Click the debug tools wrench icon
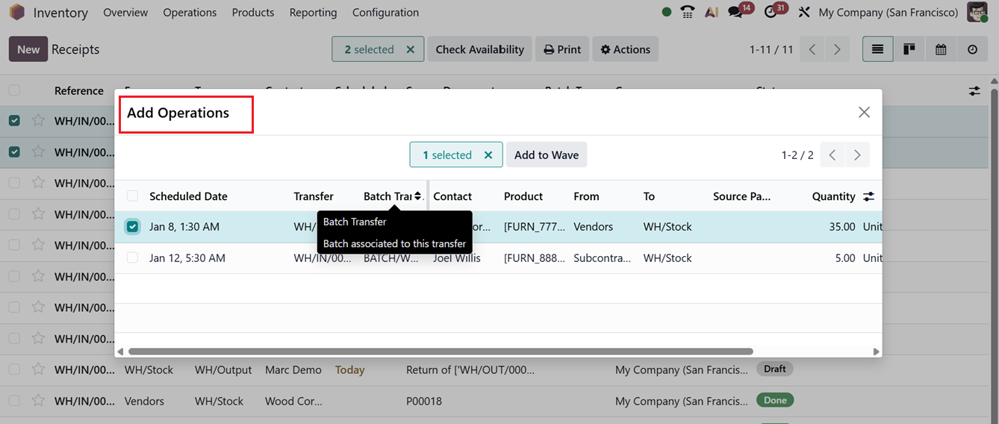 pos(803,13)
